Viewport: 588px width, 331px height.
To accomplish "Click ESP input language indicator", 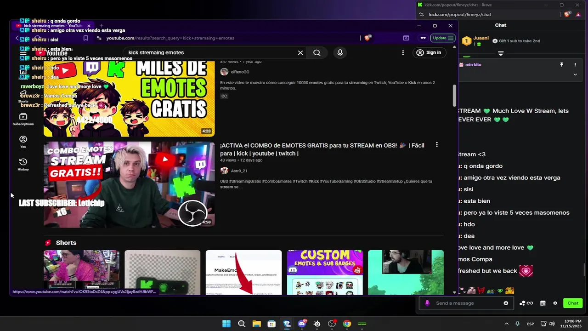I will 531,324.
